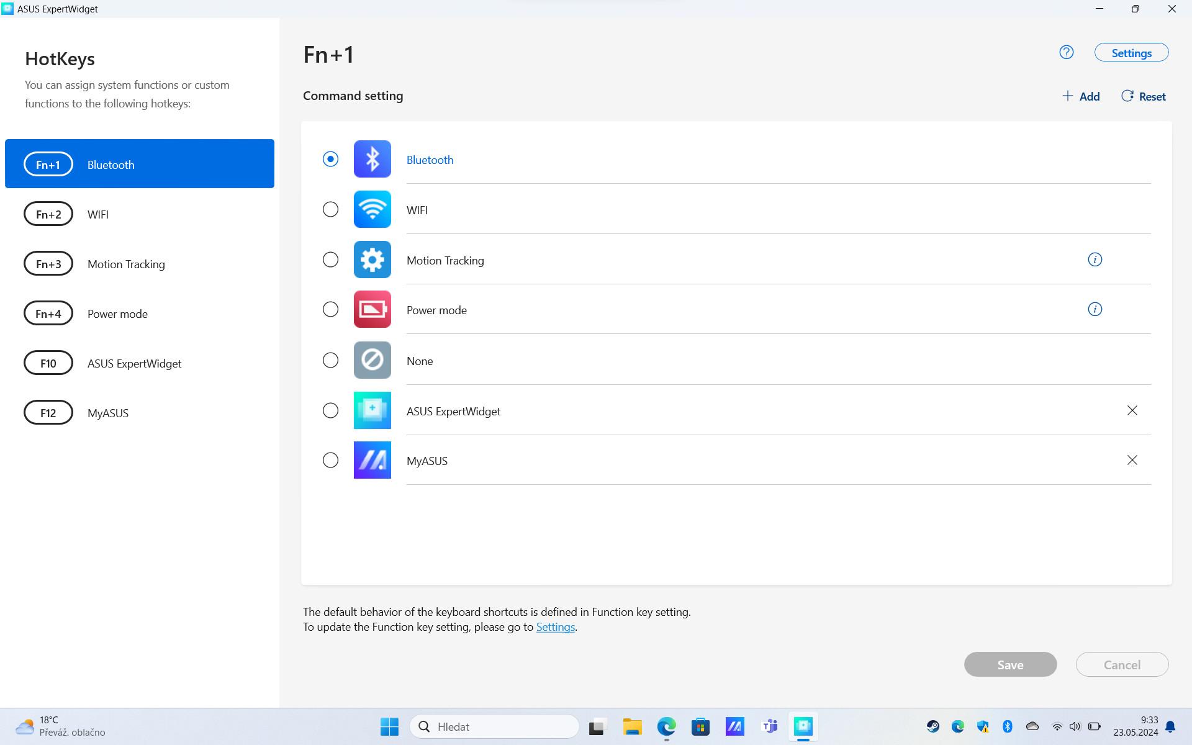Open the notification bell
Screen dimensions: 1192x745
tap(1170, 726)
